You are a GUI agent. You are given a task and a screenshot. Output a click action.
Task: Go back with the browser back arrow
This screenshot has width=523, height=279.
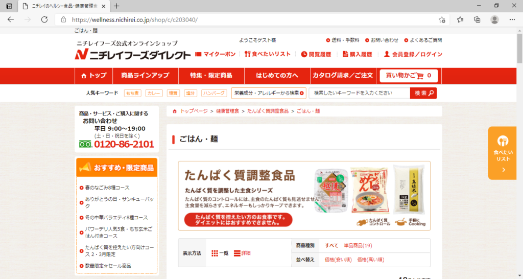(11, 20)
